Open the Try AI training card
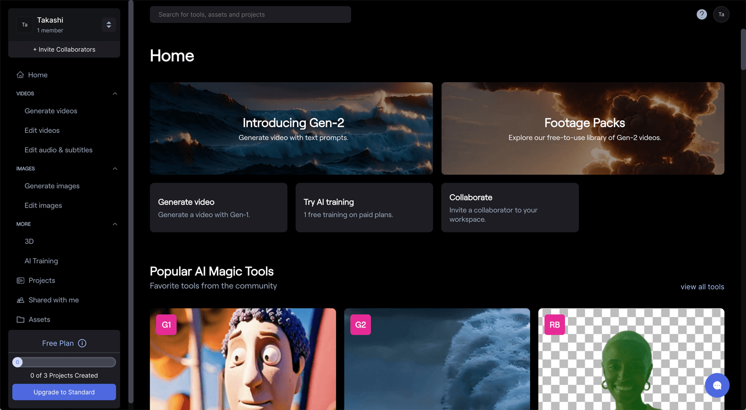This screenshot has width=746, height=410. point(364,207)
